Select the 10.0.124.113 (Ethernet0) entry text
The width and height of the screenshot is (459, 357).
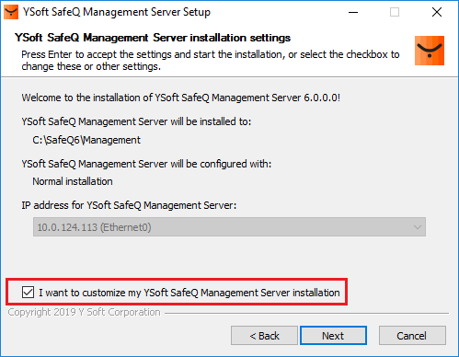click(94, 227)
